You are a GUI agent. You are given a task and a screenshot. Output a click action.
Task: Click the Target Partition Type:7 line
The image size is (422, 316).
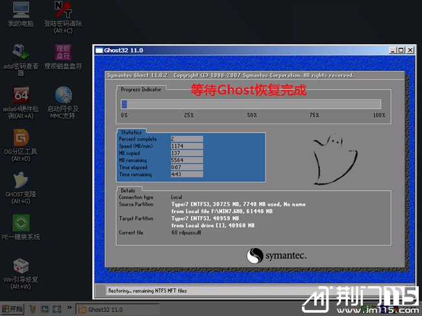(205, 218)
